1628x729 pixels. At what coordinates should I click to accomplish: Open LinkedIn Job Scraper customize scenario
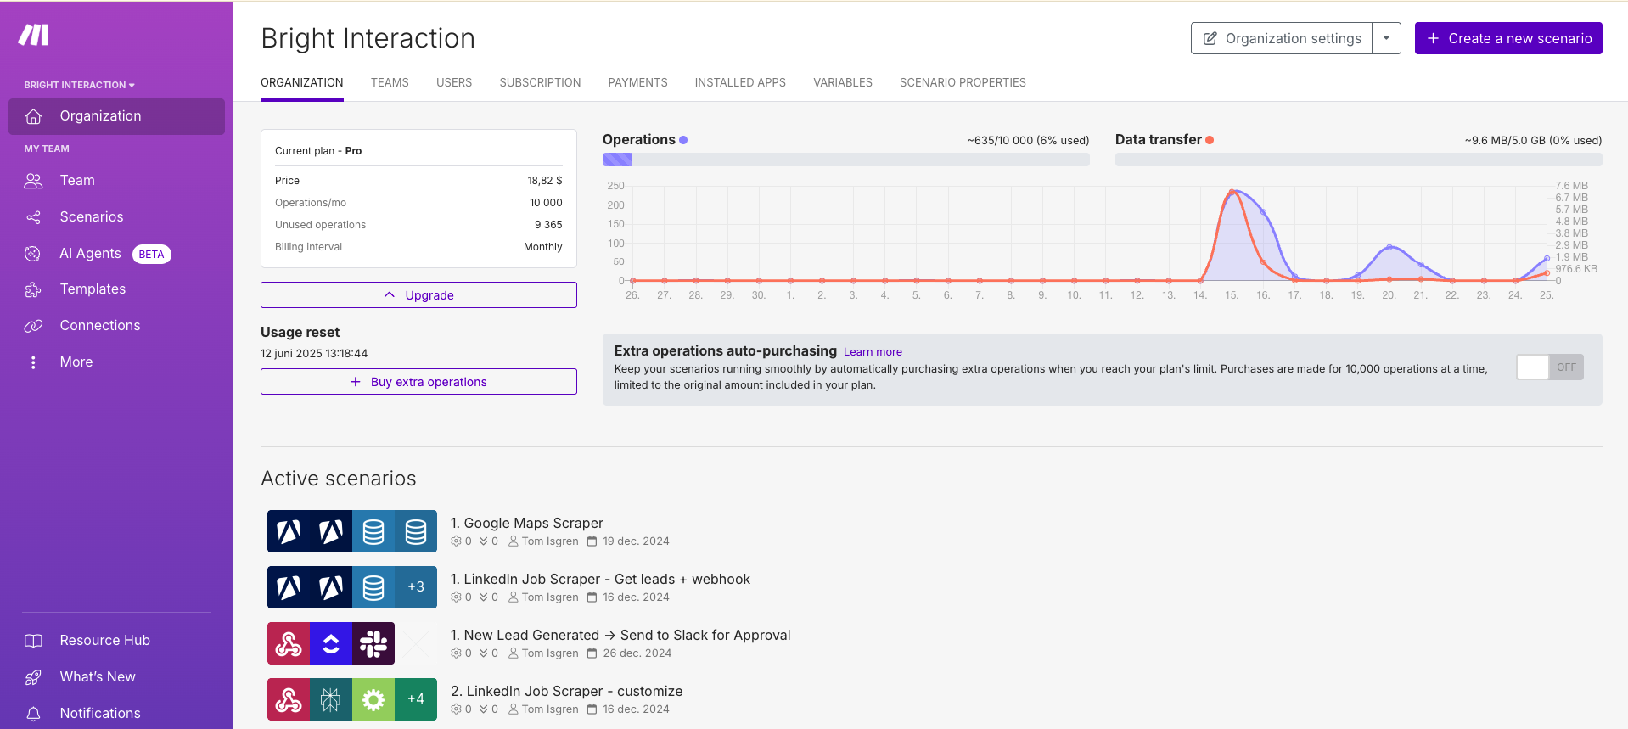566,692
